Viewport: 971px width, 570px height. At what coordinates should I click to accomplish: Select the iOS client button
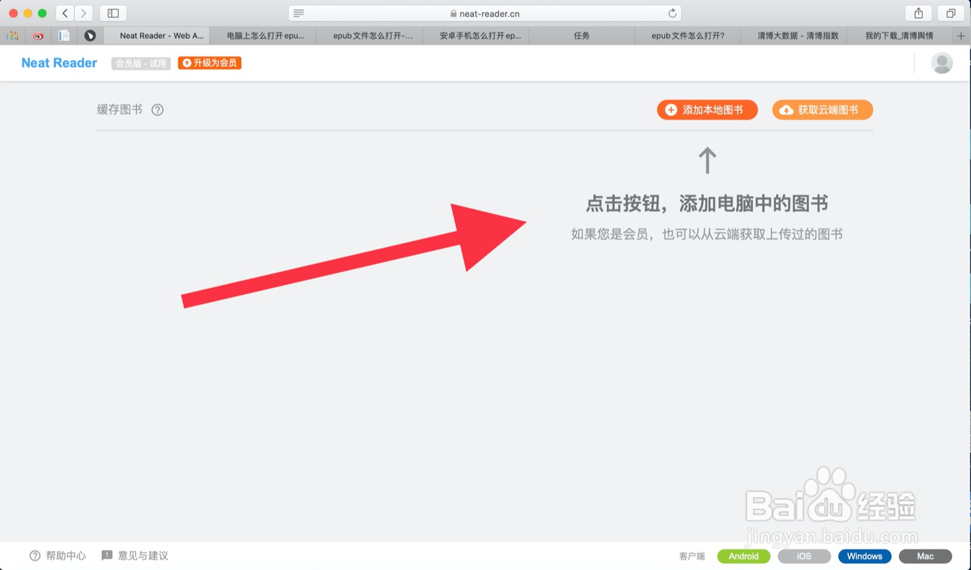(804, 556)
